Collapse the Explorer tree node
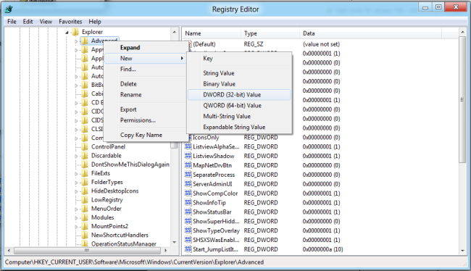This screenshot has height=271, width=471. [67, 32]
